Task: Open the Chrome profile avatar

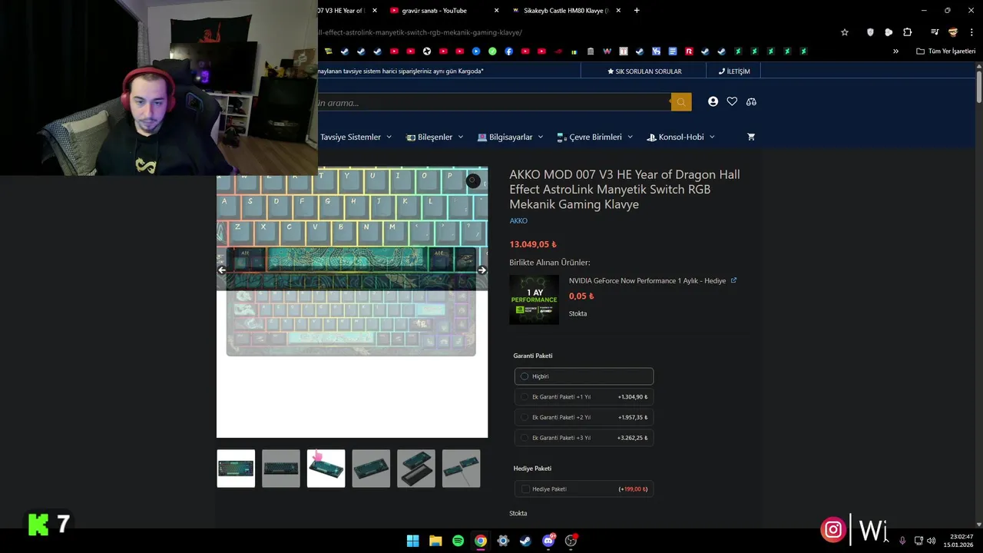Action: coord(953,32)
